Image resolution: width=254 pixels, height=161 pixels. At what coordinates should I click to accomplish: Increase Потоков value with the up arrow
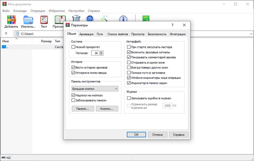(101, 52)
